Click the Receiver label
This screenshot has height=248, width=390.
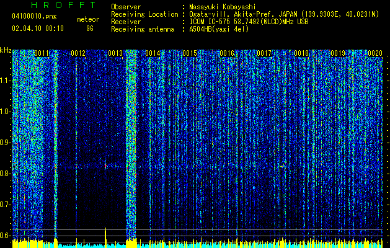click(x=126, y=22)
